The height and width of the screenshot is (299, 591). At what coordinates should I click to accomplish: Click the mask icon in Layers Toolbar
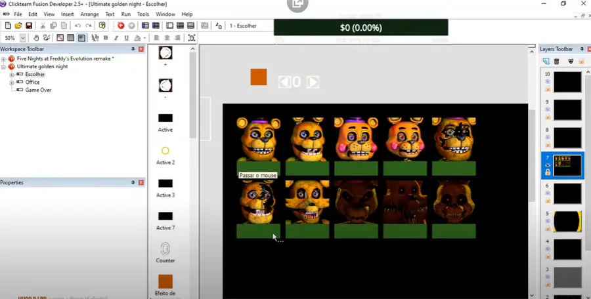point(571,61)
